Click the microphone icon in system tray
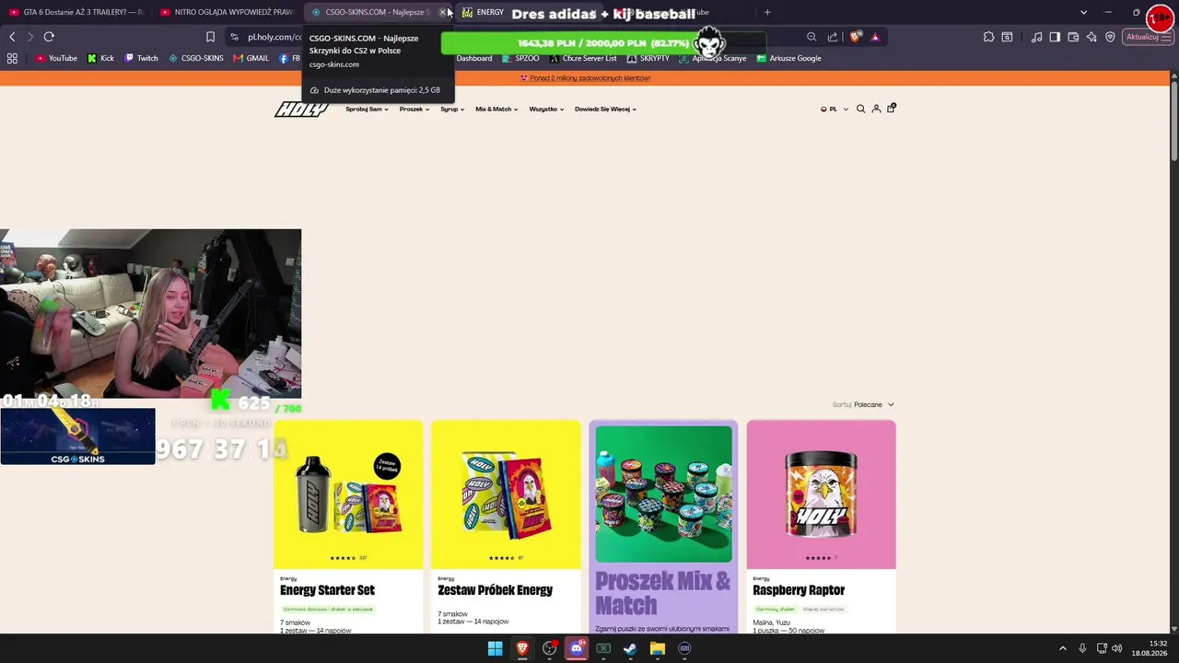 pyautogui.click(x=1082, y=648)
